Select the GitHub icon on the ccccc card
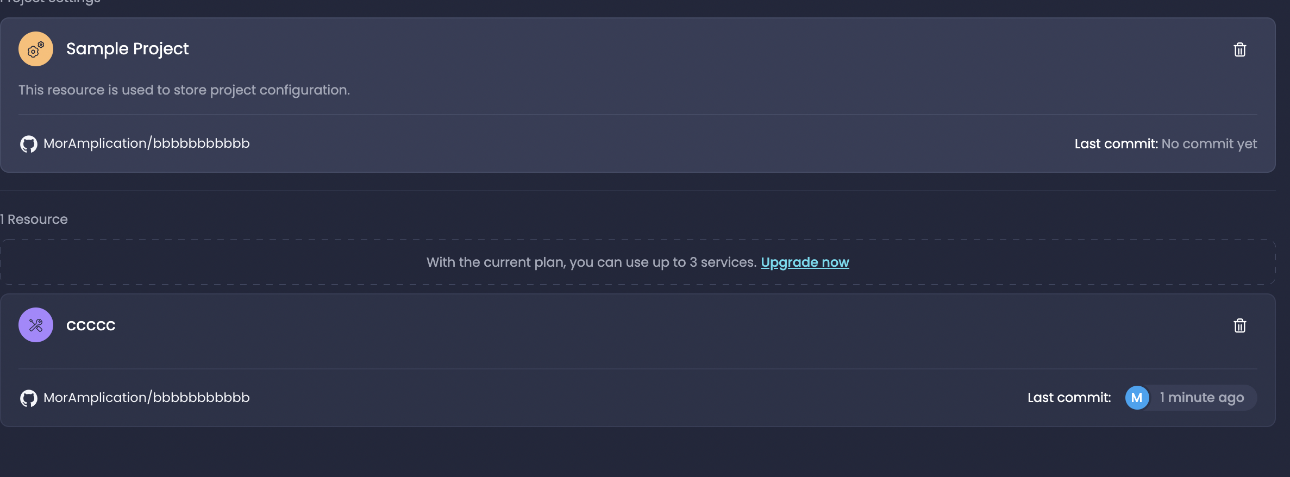The width and height of the screenshot is (1290, 477). coord(28,397)
